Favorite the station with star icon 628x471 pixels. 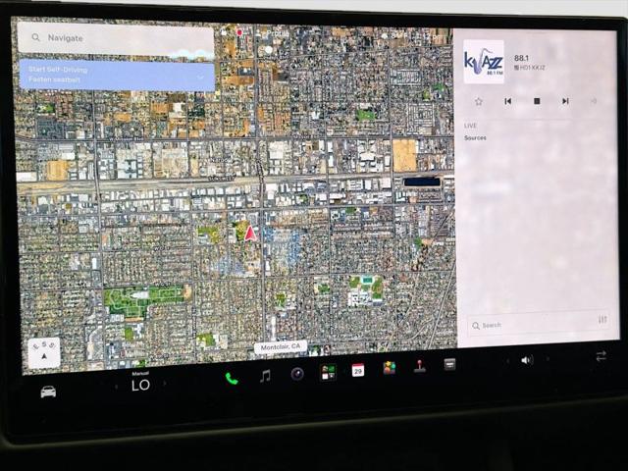[x=478, y=101]
